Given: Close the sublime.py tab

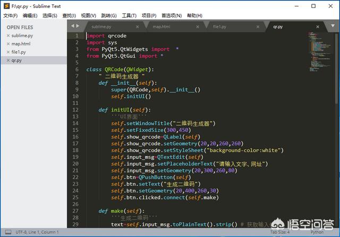Looking at the screenshot, I should click(137, 27).
